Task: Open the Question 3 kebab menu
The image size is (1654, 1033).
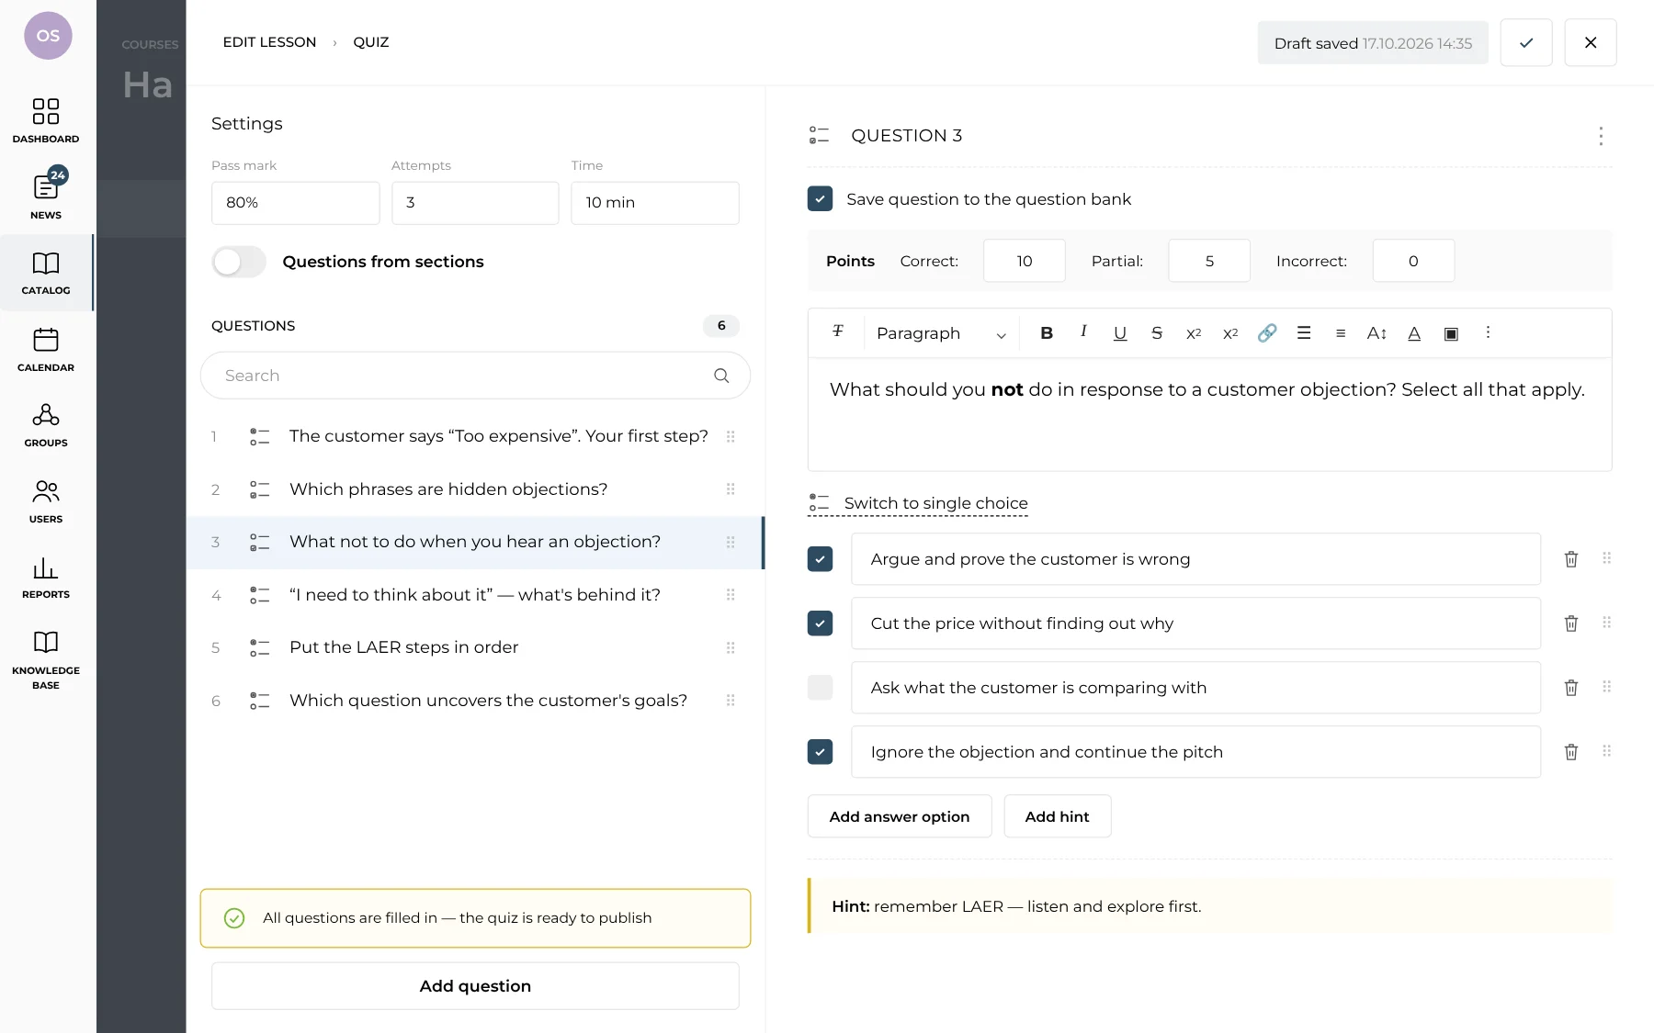Action: click(x=1601, y=136)
